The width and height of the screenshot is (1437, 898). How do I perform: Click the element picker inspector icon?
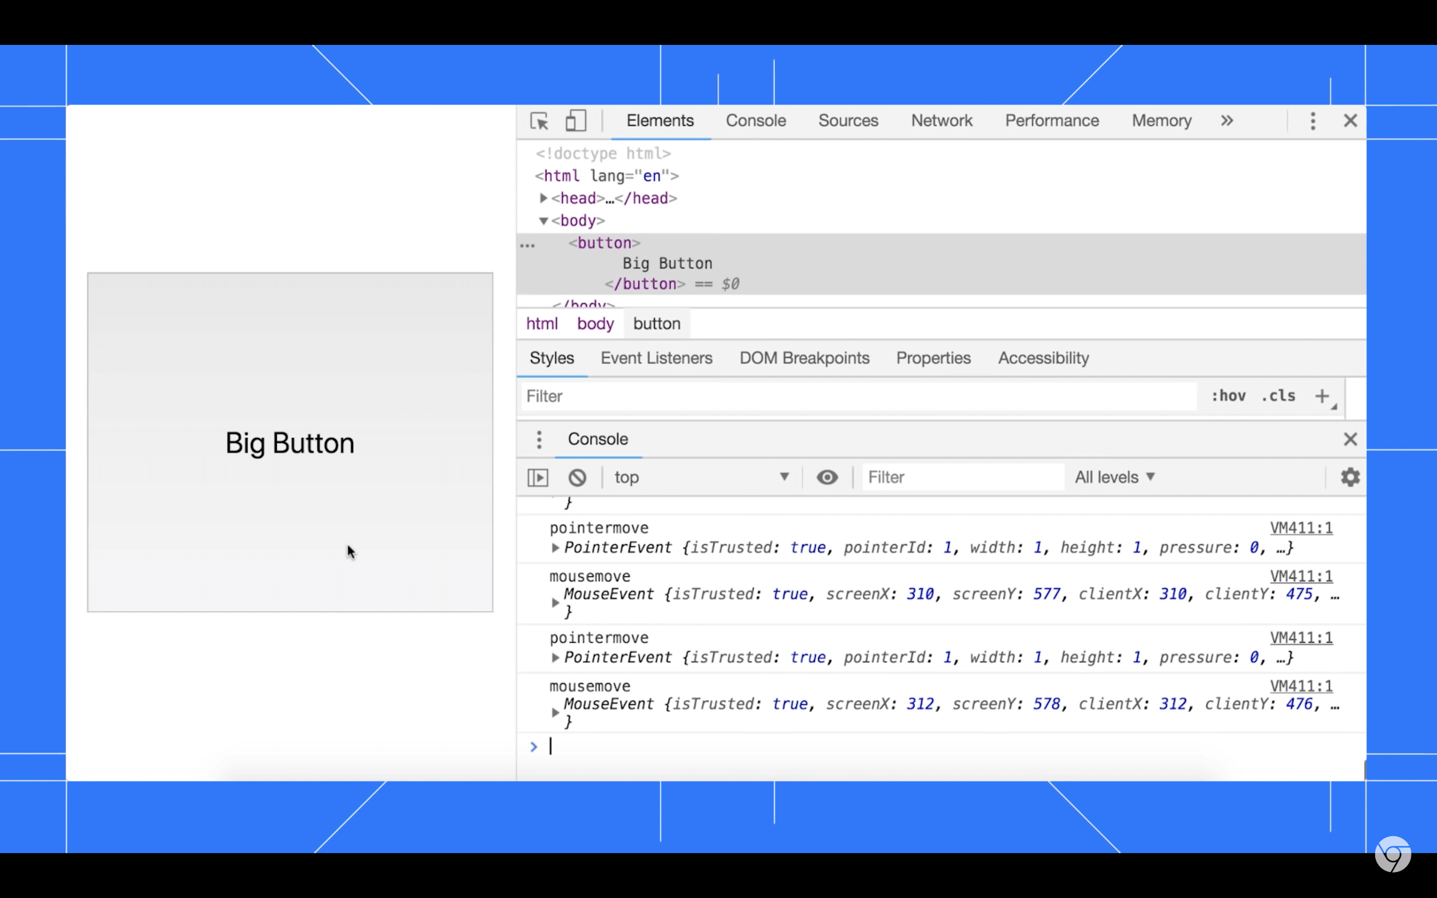[x=539, y=121]
